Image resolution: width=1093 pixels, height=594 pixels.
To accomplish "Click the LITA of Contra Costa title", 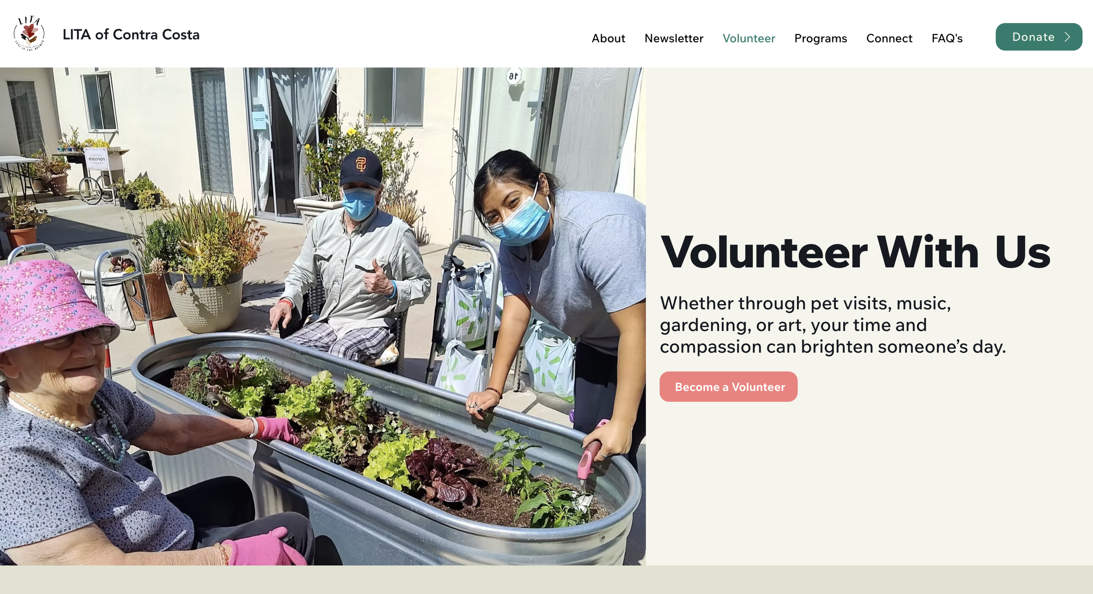I will coord(131,35).
